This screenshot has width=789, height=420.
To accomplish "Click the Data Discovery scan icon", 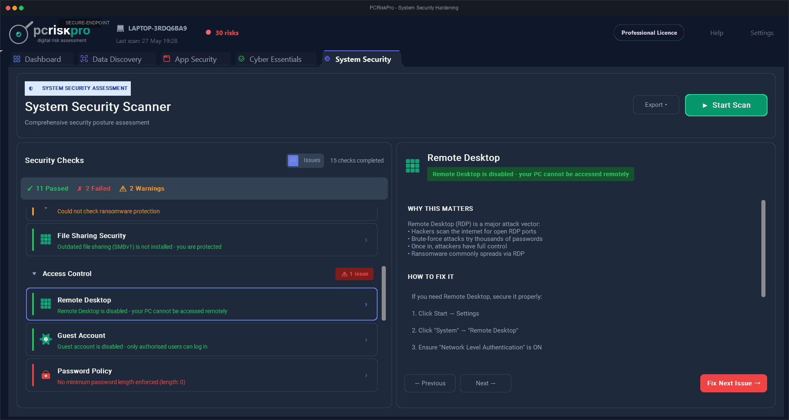I will tap(84, 59).
